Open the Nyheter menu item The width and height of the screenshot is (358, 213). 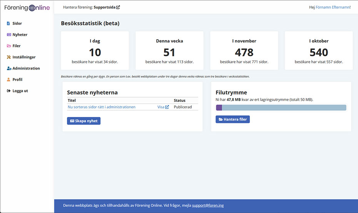point(20,35)
